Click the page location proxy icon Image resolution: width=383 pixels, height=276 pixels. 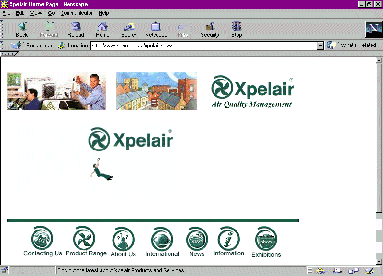[x=61, y=45]
